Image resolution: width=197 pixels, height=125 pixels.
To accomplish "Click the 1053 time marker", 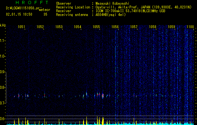I will pyautogui.click(x=59, y=27).
